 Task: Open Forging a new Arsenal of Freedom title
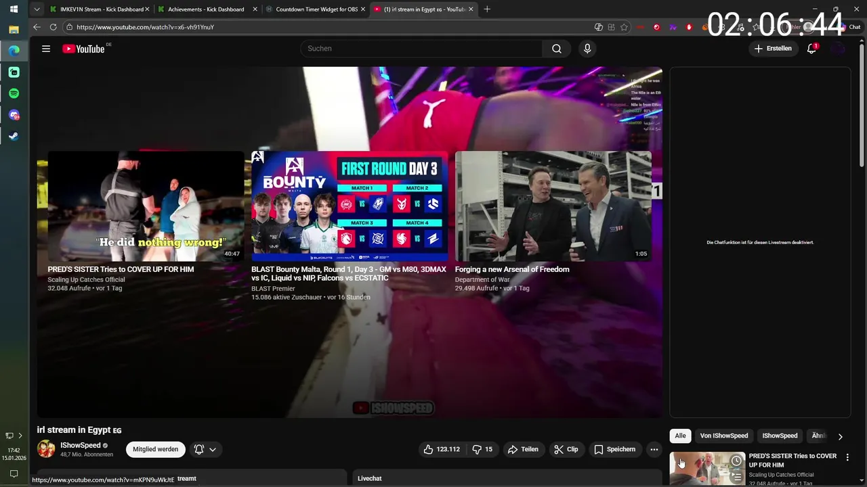point(512,269)
